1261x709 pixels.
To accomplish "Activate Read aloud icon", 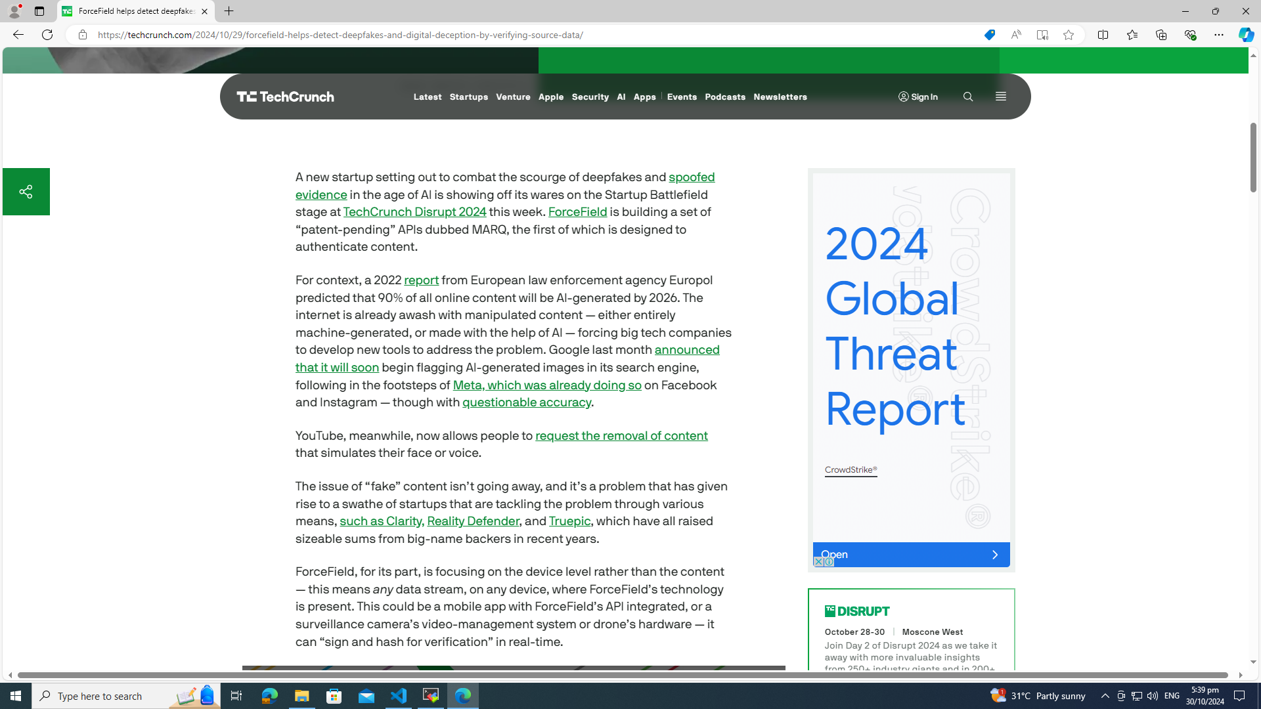I will [x=1015, y=35].
